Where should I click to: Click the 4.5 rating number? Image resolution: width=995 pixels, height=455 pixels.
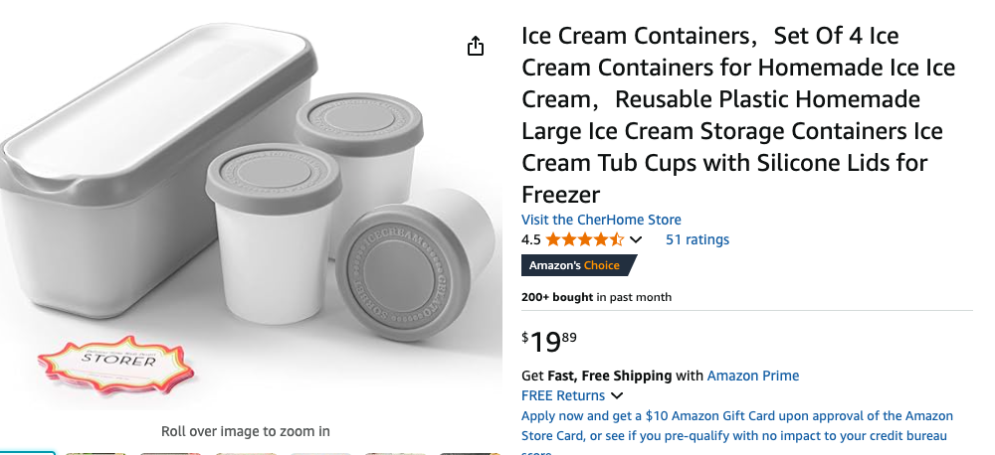[x=530, y=239]
